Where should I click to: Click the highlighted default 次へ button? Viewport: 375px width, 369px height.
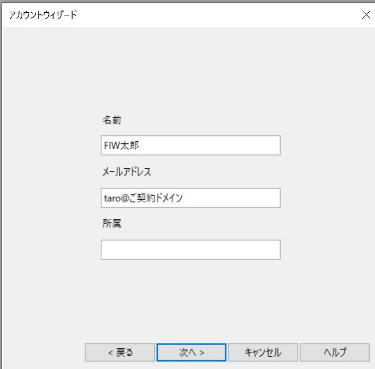(191, 352)
